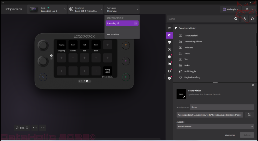Image resolution: width=258 pixels, height=141 pixels.
Task: Select the Clapping touch button
Action: [x=61, y=45]
